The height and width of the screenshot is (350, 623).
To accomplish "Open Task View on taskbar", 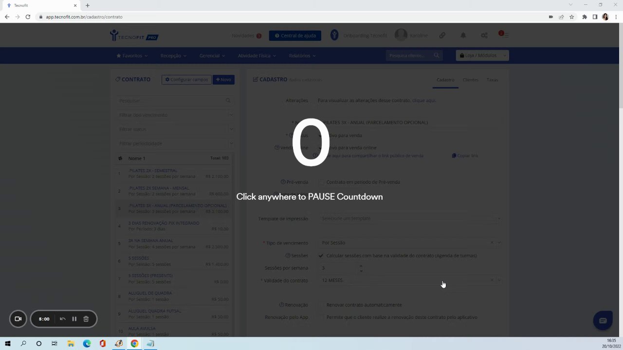I will point(55,344).
